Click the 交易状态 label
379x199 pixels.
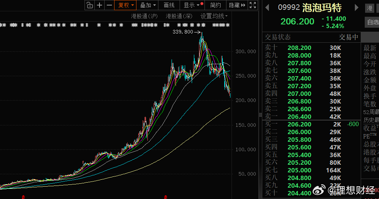tap(277, 37)
